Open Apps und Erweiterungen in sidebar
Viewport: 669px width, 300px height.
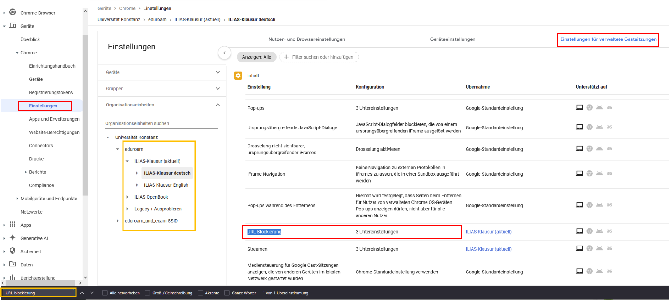pos(54,119)
